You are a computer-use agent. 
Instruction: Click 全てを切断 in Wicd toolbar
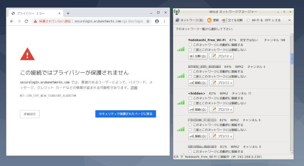(232, 20)
